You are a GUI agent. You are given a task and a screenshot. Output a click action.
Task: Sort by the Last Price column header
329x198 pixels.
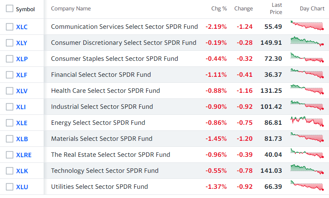pyautogui.click(x=276, y=8)
